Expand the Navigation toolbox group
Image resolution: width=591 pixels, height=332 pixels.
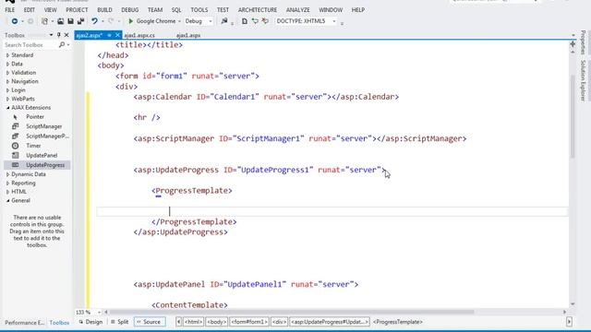tap(8, 81)
